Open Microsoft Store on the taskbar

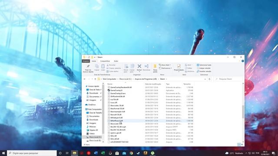point(117,153)
